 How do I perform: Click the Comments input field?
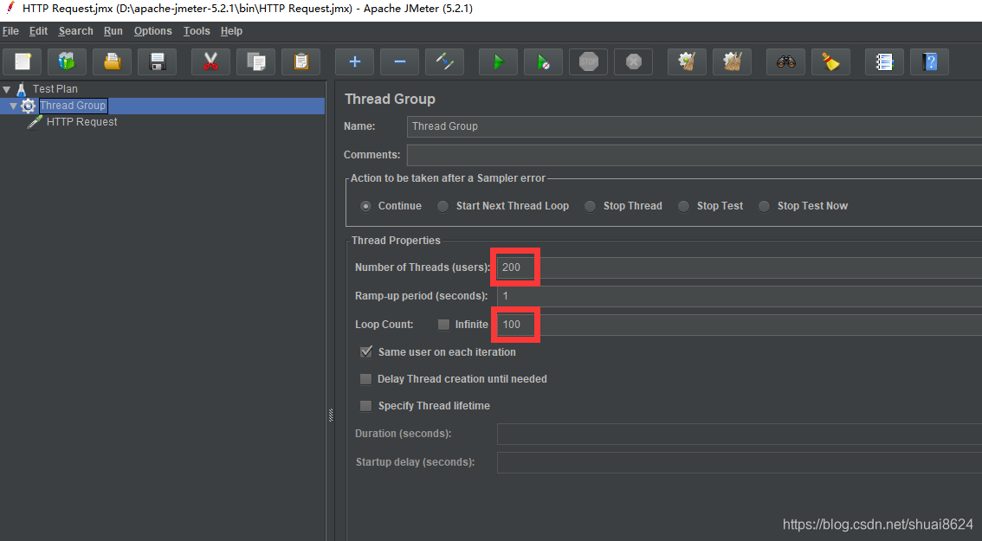[694, 155]
